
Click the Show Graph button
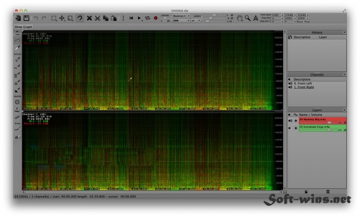23,27
